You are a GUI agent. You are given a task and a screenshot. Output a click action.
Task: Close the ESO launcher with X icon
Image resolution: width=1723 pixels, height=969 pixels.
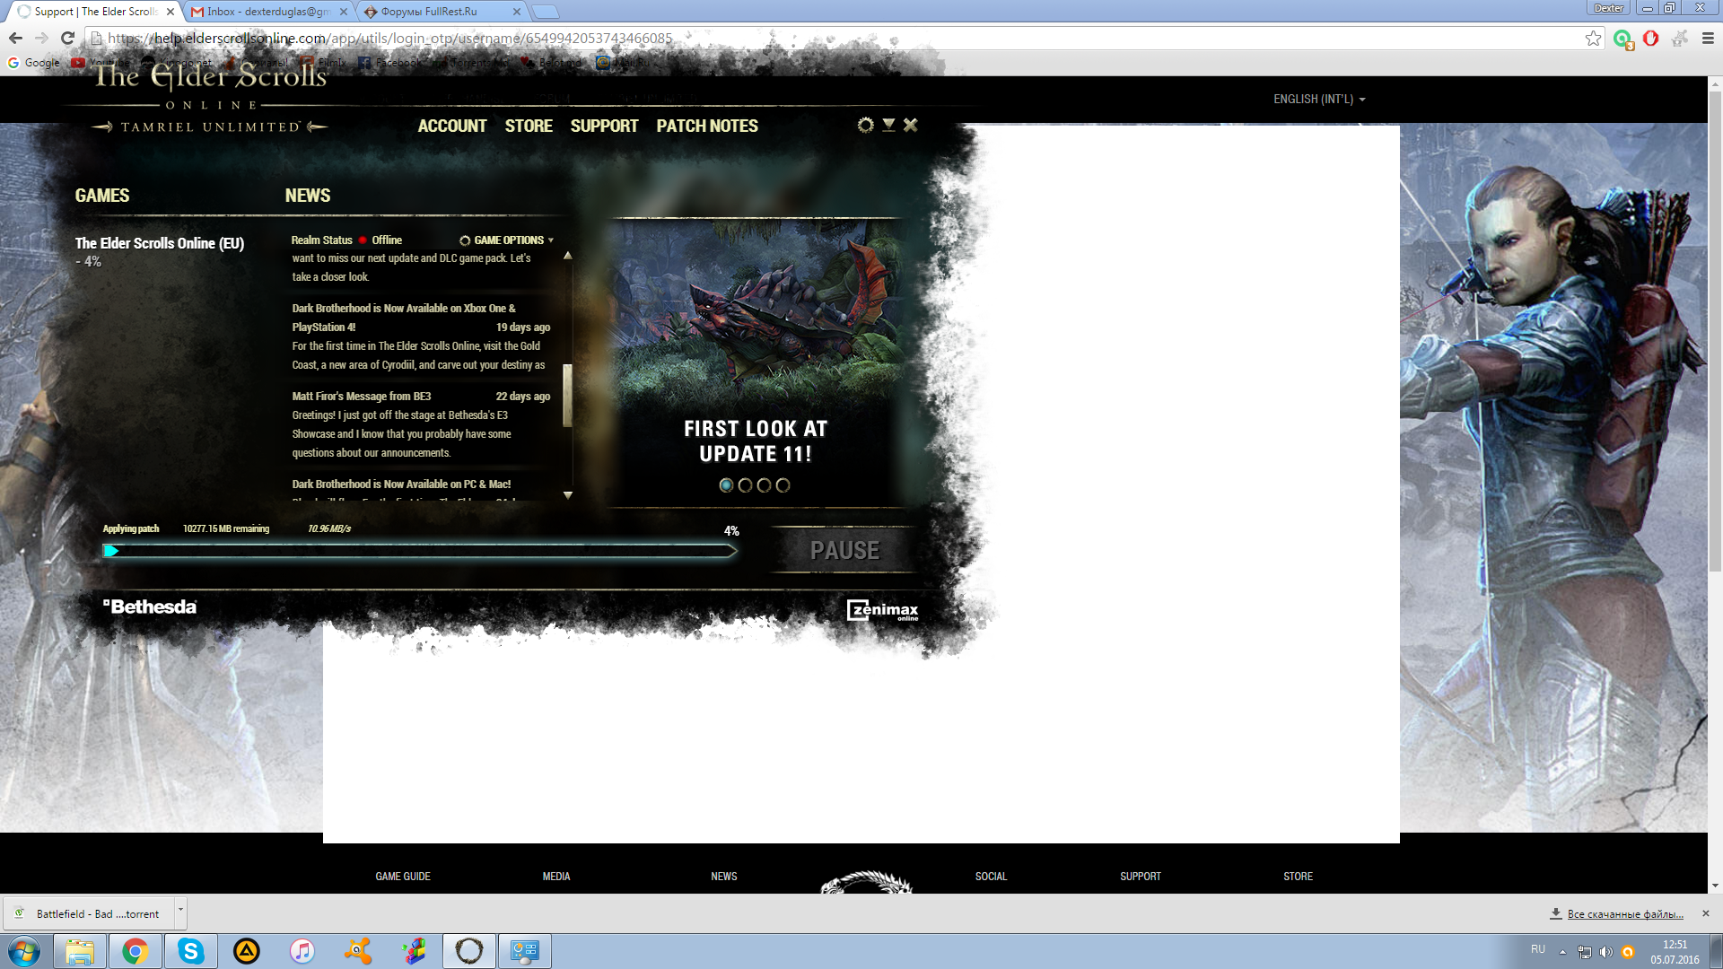911,125
